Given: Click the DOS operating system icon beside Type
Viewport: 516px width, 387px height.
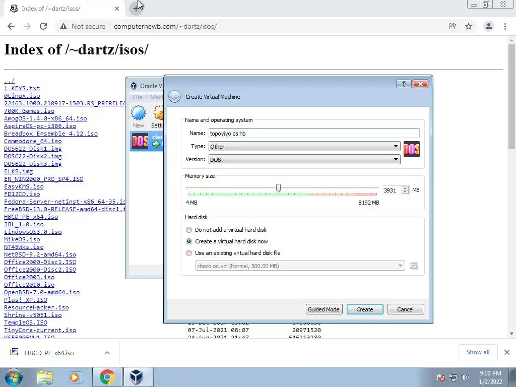Looking at the screenshot, I should [411, 149].
